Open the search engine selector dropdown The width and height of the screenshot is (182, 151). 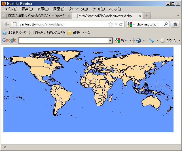click(131, 24)
